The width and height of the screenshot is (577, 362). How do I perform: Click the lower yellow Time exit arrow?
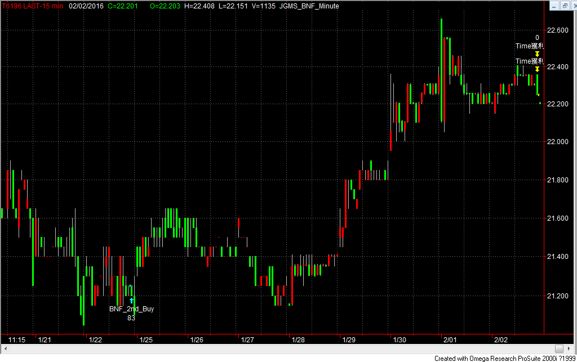(538, 69)
